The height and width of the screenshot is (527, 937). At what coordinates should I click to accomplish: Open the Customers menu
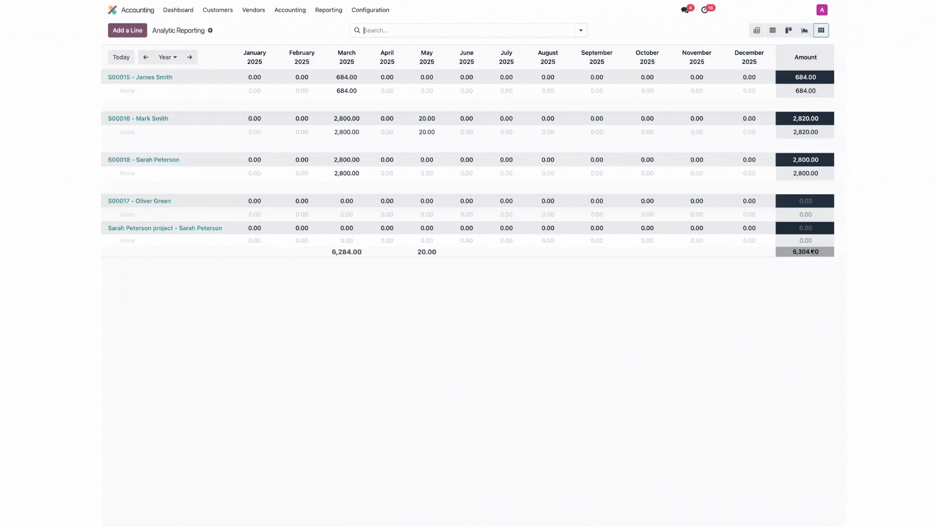[x=218, y=10]
